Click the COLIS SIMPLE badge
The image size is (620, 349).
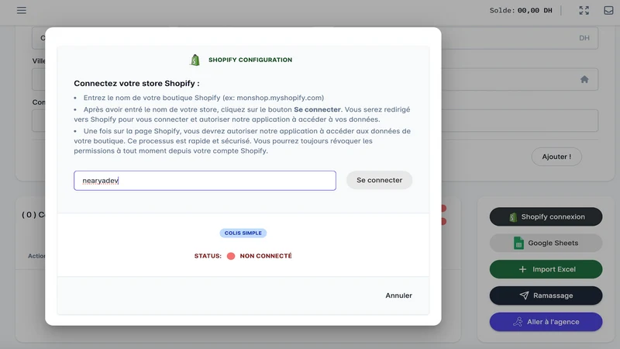point(243,233)
